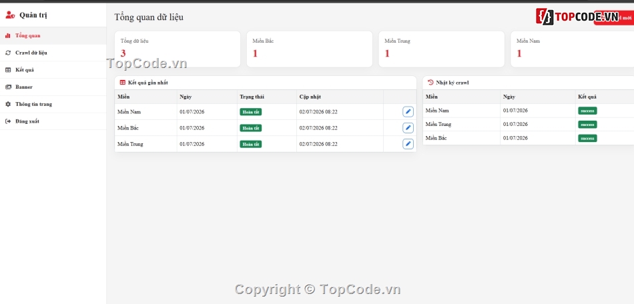Open the Thông tin trang menu item
The height and width of the screenshot is (304, 634).
click(53, 104)
